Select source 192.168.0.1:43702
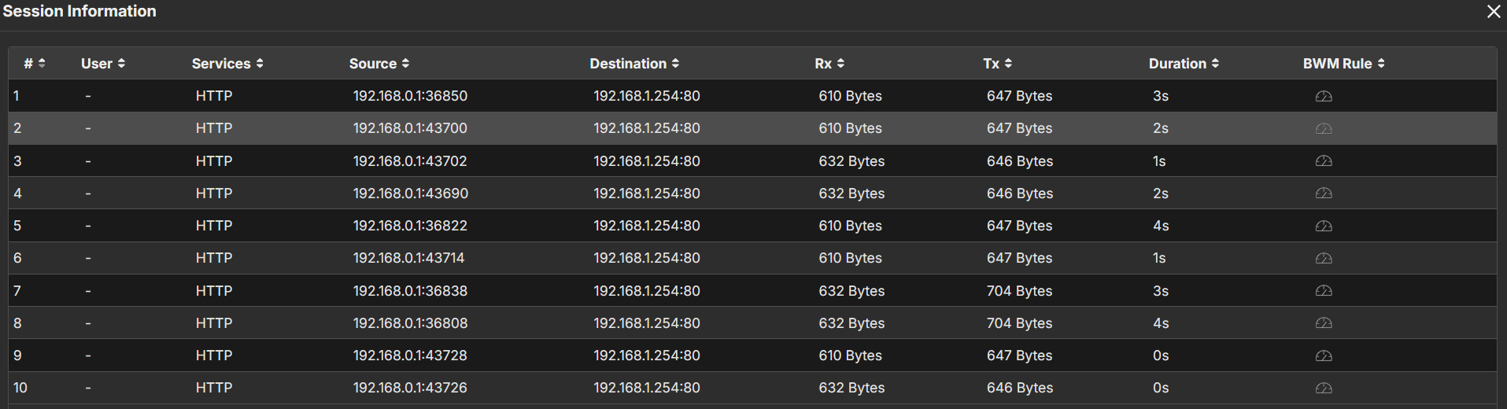 pos(410,161)
